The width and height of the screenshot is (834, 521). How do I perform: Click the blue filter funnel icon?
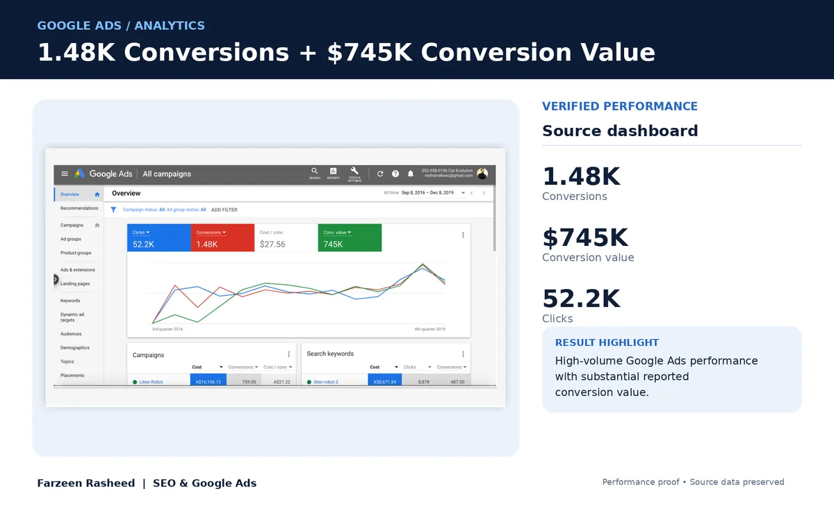[x=113, y=209]
